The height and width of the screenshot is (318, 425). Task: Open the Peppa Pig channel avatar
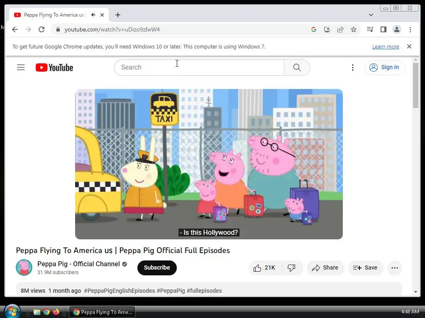pyautogui.click(x=24, y=267)
